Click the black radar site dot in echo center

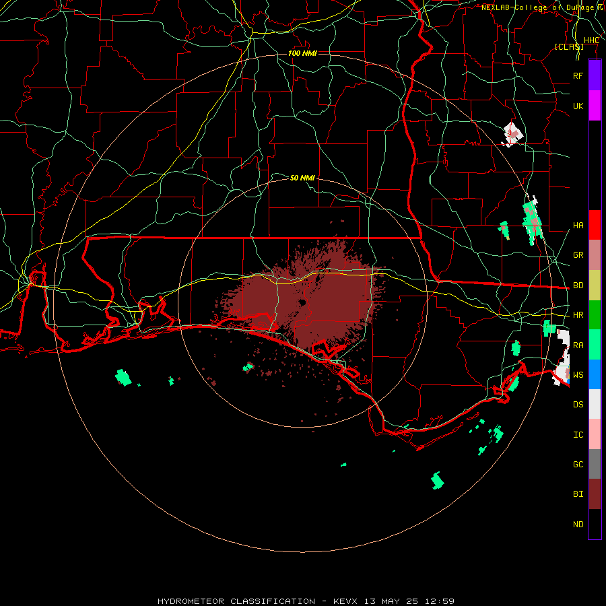pos(302,302)
